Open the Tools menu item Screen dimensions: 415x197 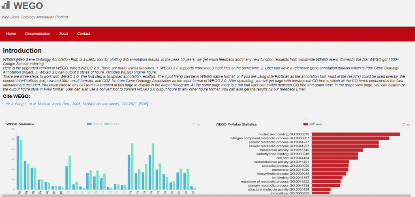pos(64,34)
